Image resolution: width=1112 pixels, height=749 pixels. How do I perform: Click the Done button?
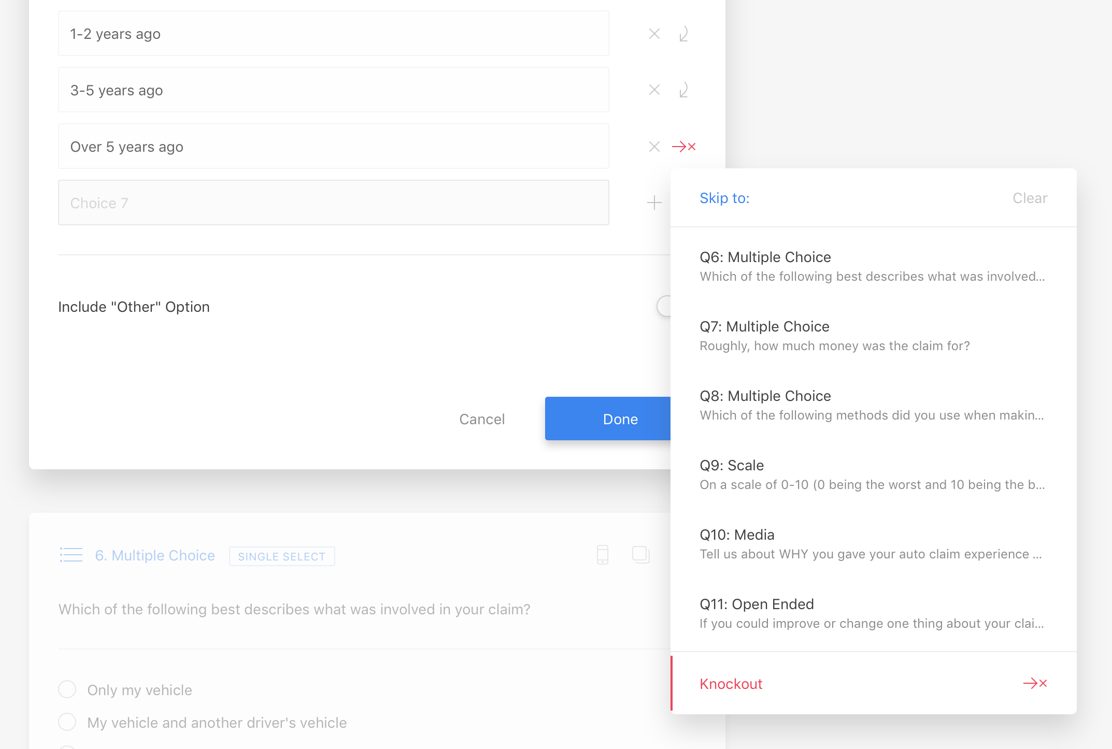click(608, 419)
